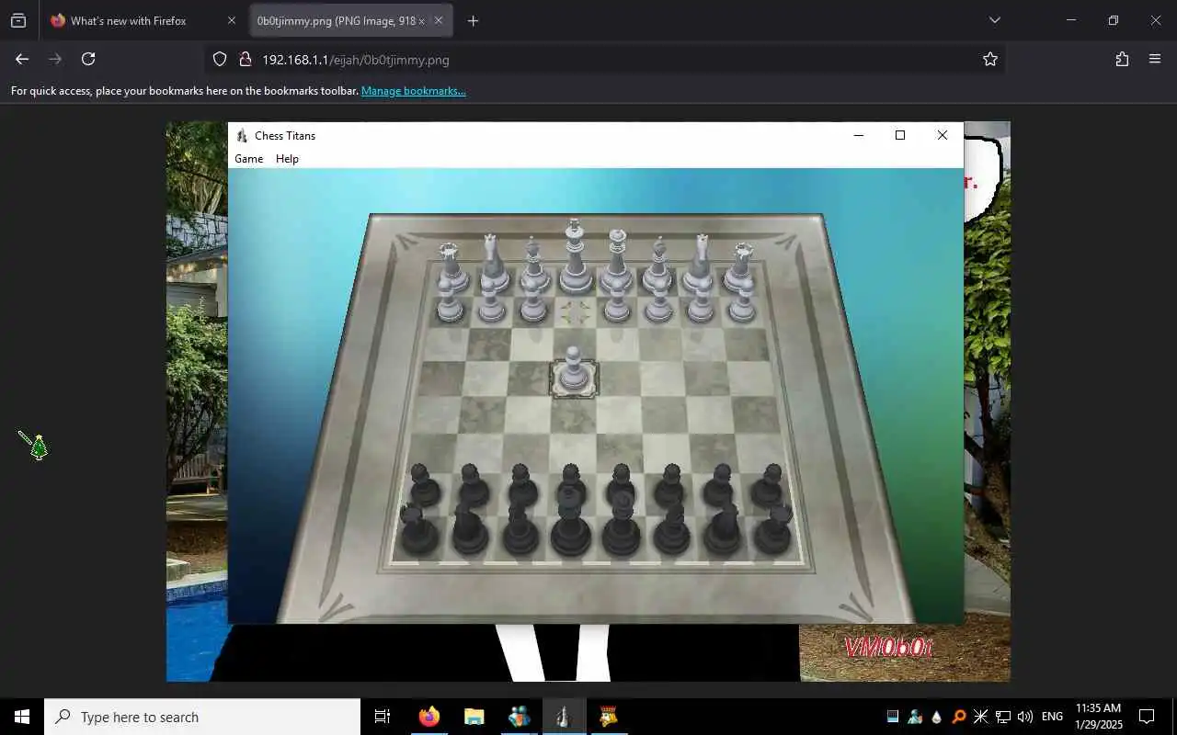Select the 0b0tjimmy.png image tab
The height and width of the screenshot is (735, 1177).
pos(351,20)
